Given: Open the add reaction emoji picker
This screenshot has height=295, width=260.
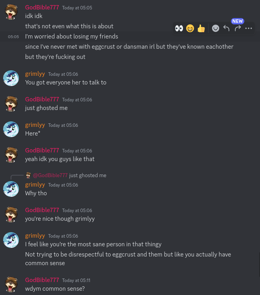Looking at the screenshot, I should click(x=215, y=28).
